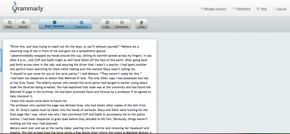The image size is (290, 134).
Task: Click the line starting "I should've just come for you"
Action: [x=76, y=74]
